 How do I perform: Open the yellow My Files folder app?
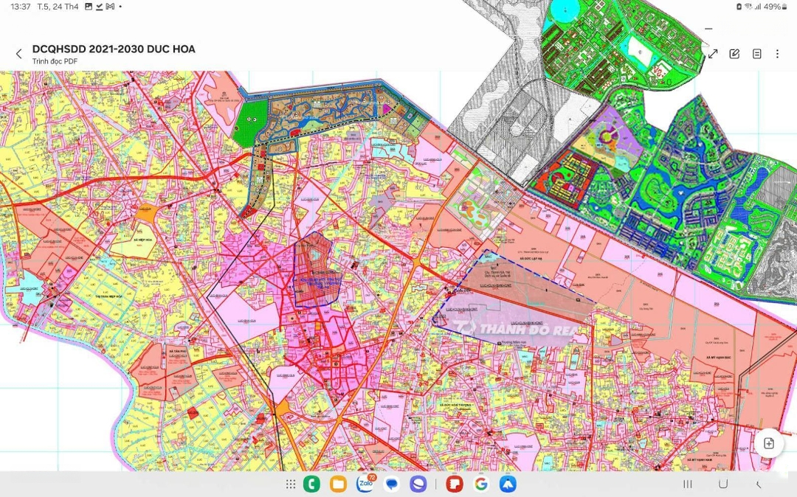pos(338,484)
